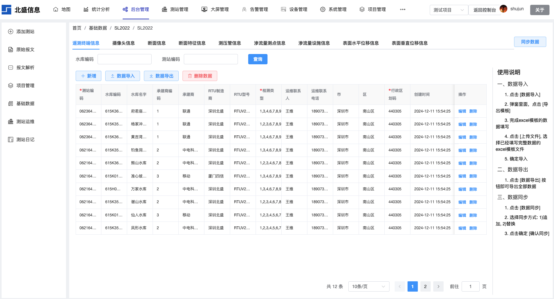Click the 同步数据 button
Image resolution: width=554 pixels, height=299 pixels.
click(x=530, y=42)
